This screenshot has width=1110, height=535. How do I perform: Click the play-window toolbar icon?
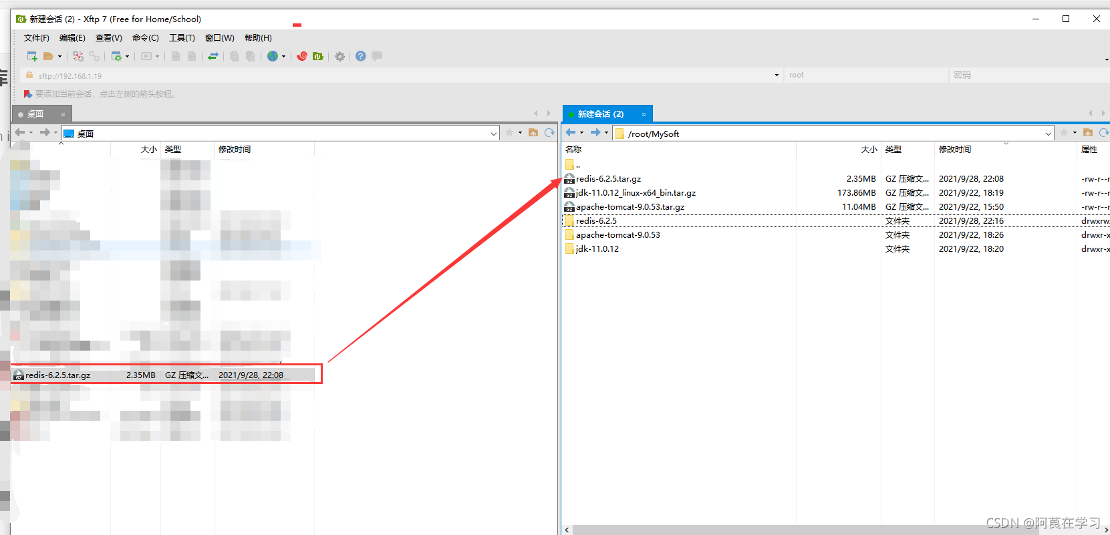146,56
